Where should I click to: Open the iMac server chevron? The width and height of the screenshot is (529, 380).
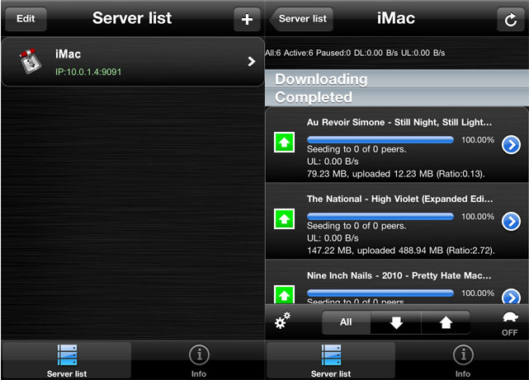[252, 61]
